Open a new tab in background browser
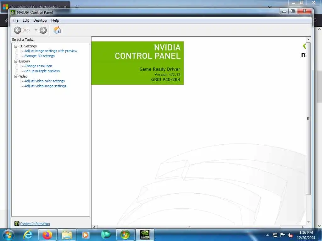This screenshot has width=322, height=241. [x=77, y=7]
